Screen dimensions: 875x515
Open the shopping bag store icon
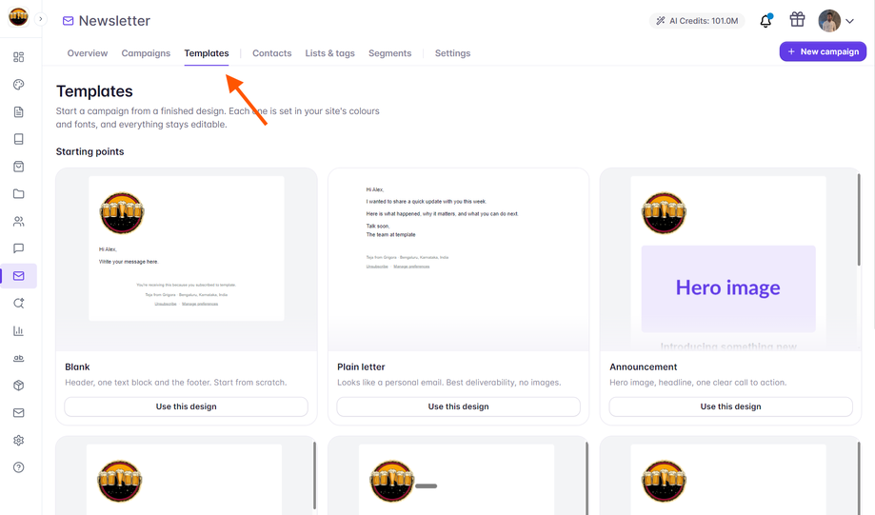coord(18,167)
